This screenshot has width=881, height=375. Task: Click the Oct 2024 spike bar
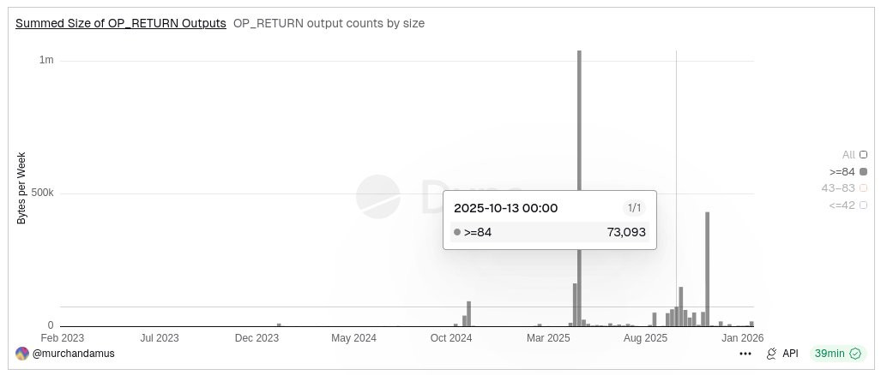pyautogui.click(x=468, y=314)
